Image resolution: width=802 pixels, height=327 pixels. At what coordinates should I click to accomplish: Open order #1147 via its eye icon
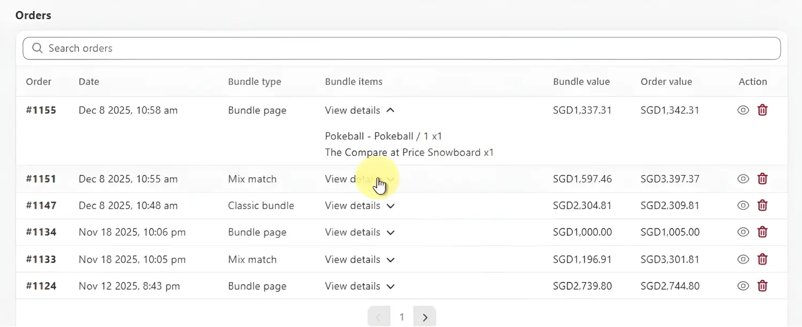(743, 205)
